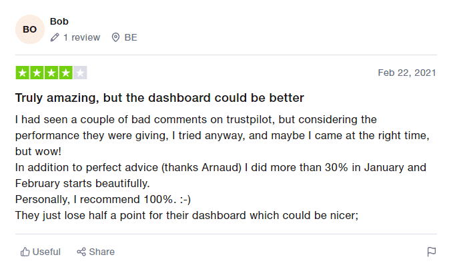Open review titled 'Truly amazing, but the dashboard'
The height and width of the screenshot is (273, 451).
(159, 98)
